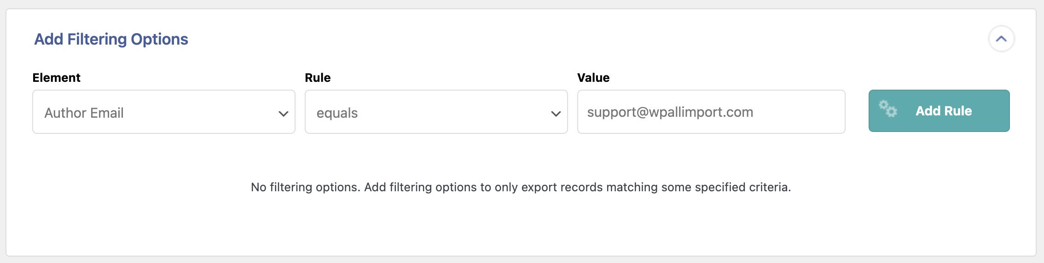Image resolution: width=1044 pixels, height=263 pixels.
Task: Click the Add Filtering Options heading
Action: 111,39
